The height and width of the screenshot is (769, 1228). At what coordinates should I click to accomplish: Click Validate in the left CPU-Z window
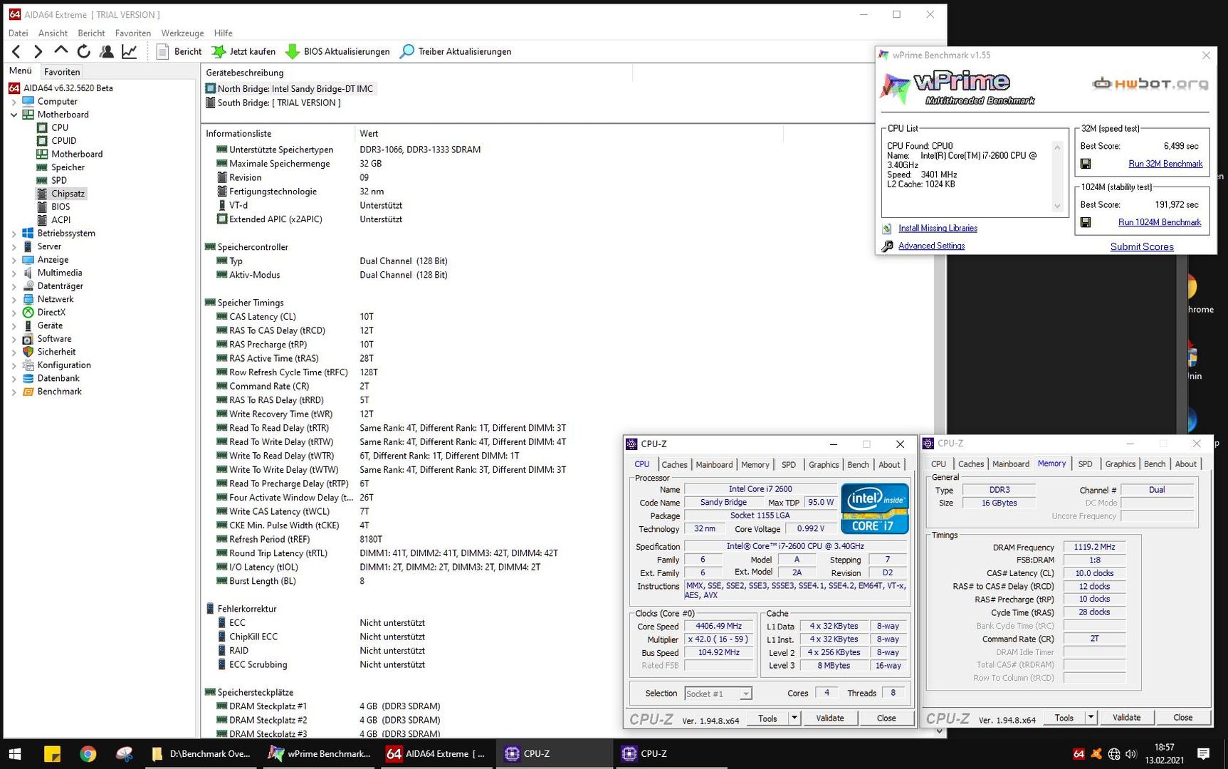click(x=829, y=718)
